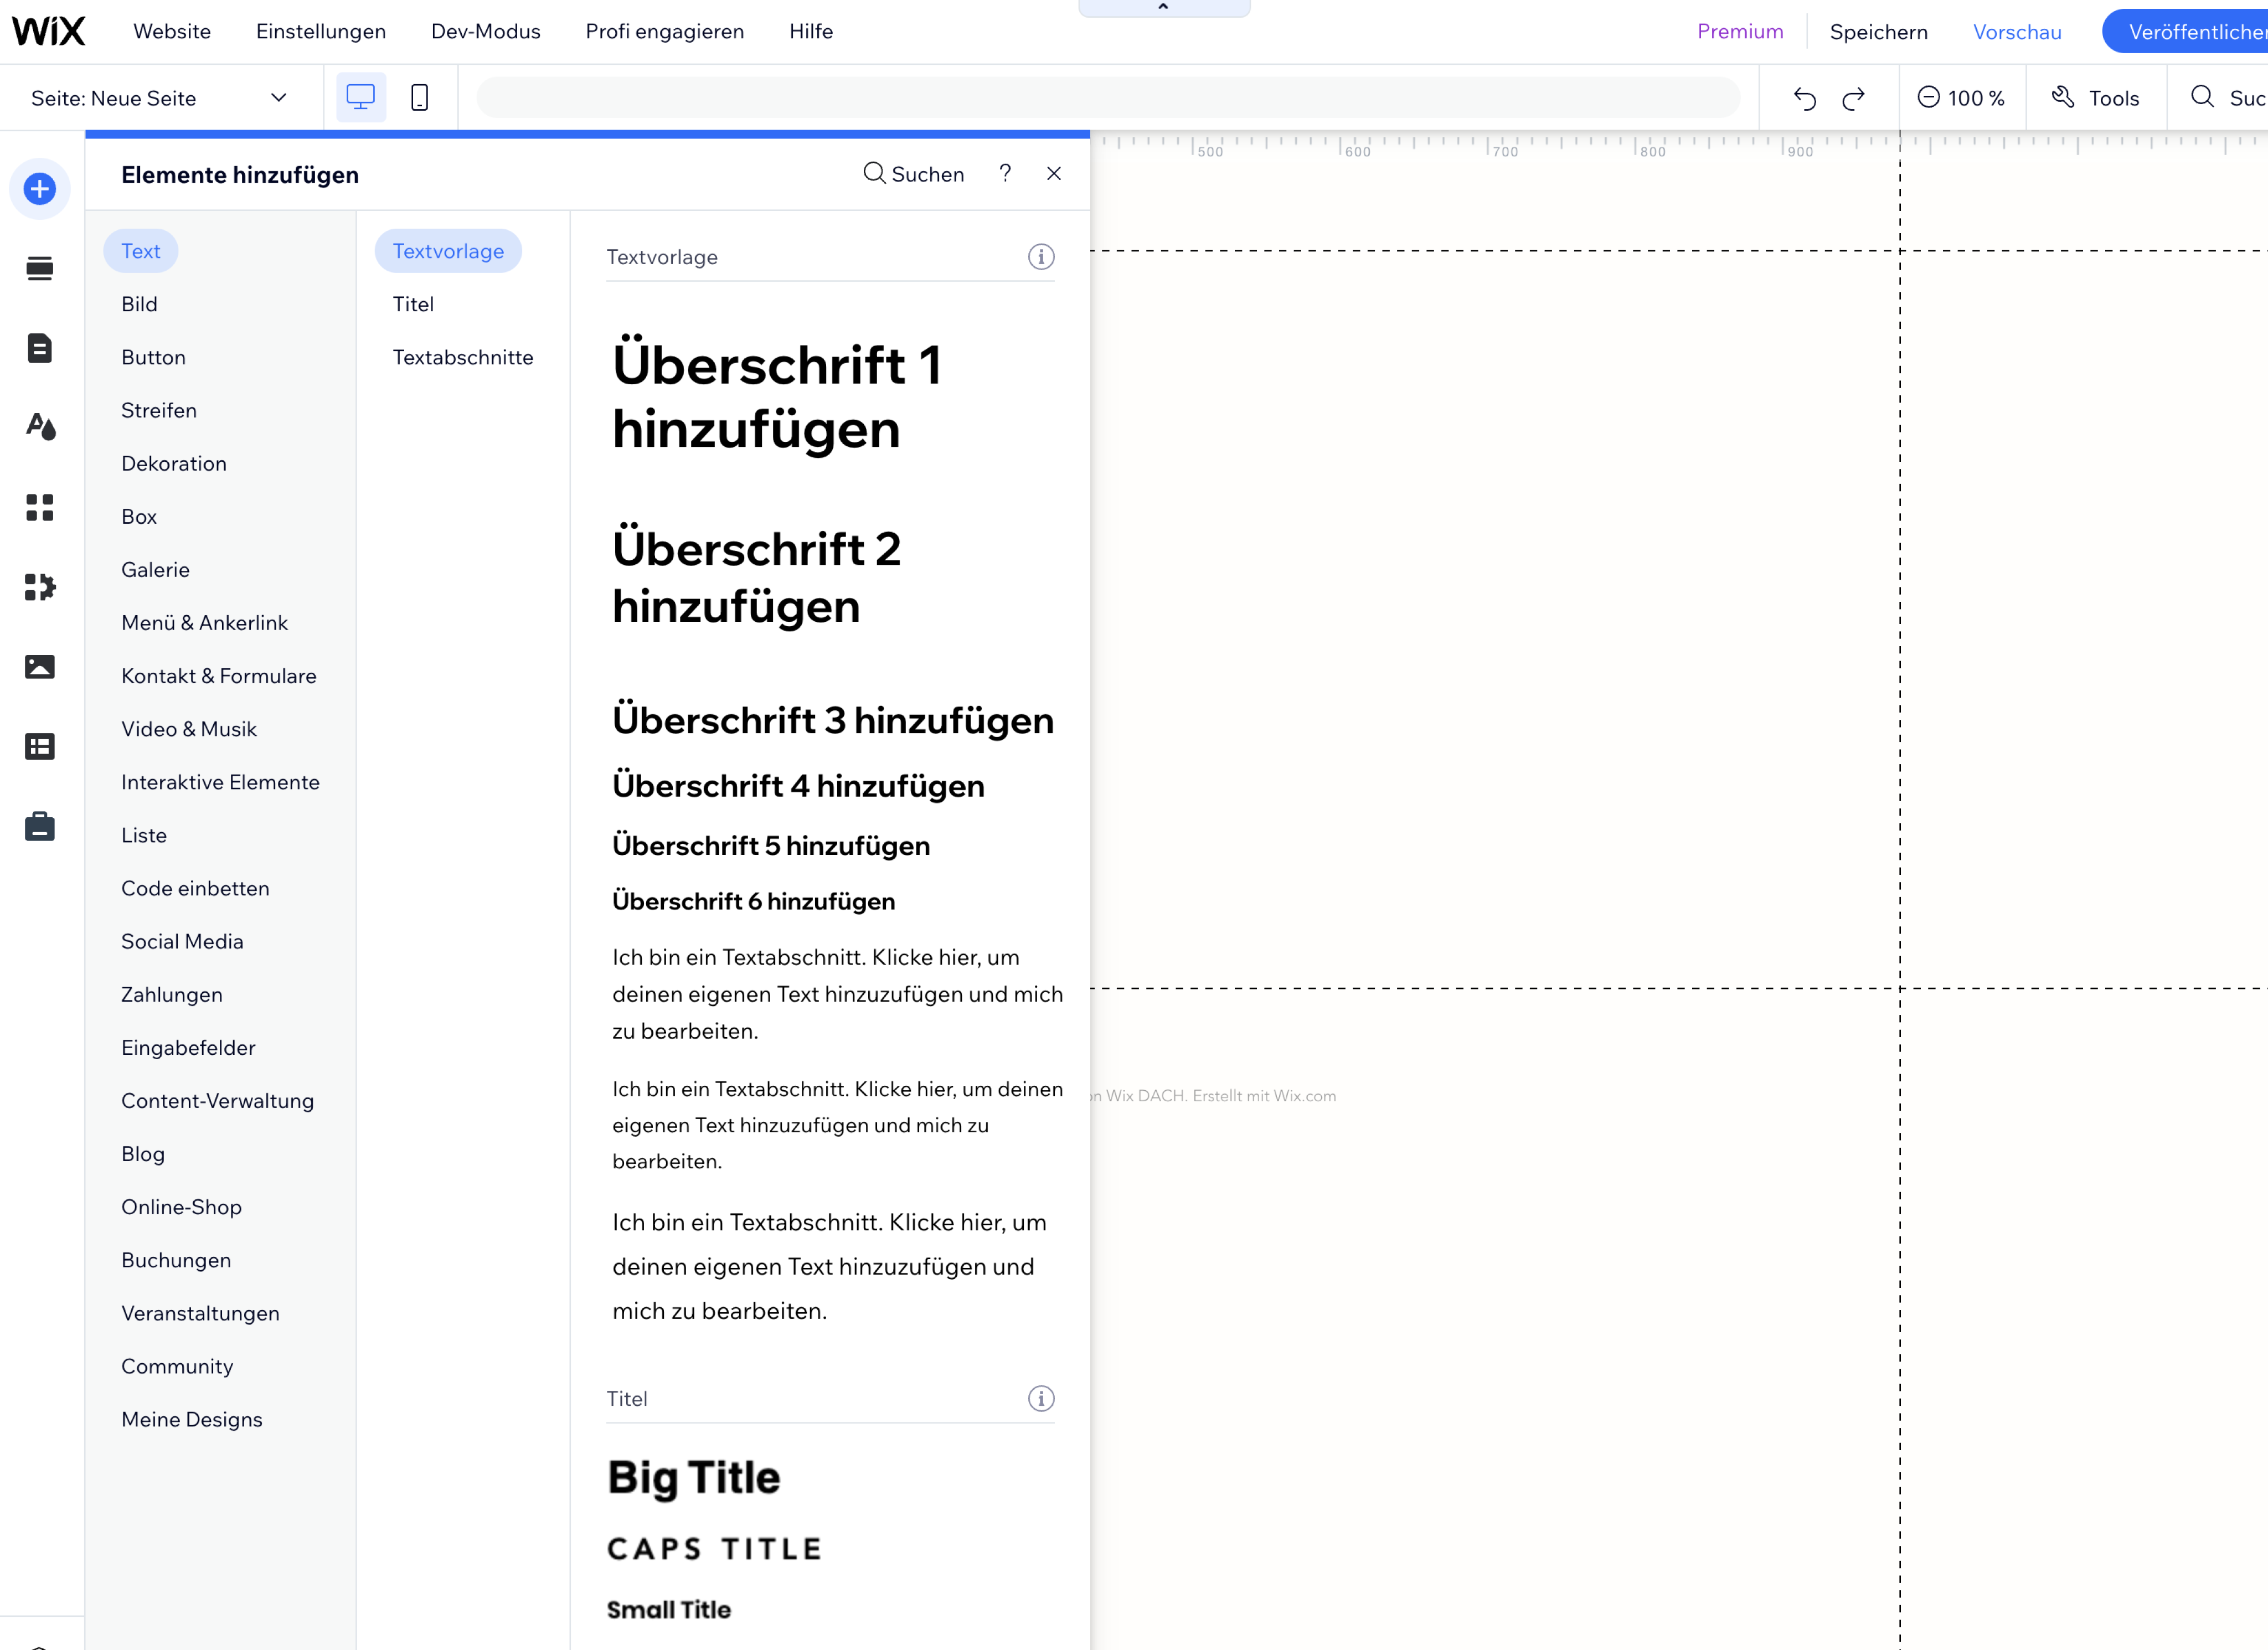Open the Pages document icon in sidebar

click(x=40, y=348)
